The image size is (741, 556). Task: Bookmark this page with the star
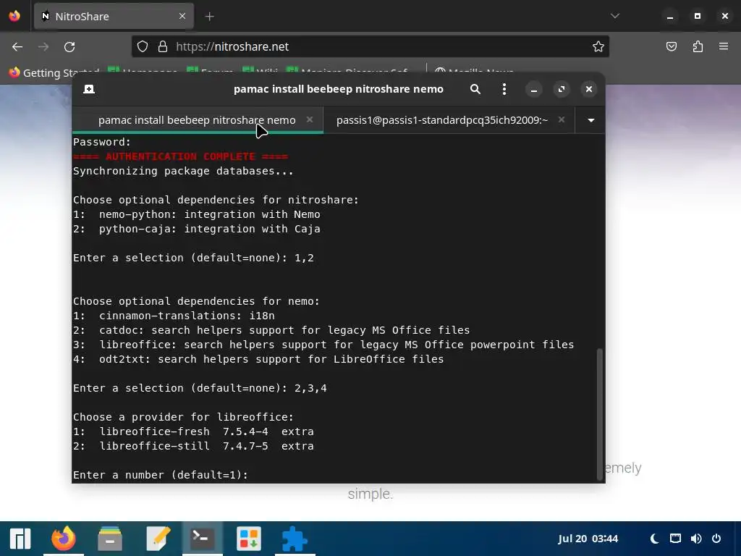(x=598, y=46)
